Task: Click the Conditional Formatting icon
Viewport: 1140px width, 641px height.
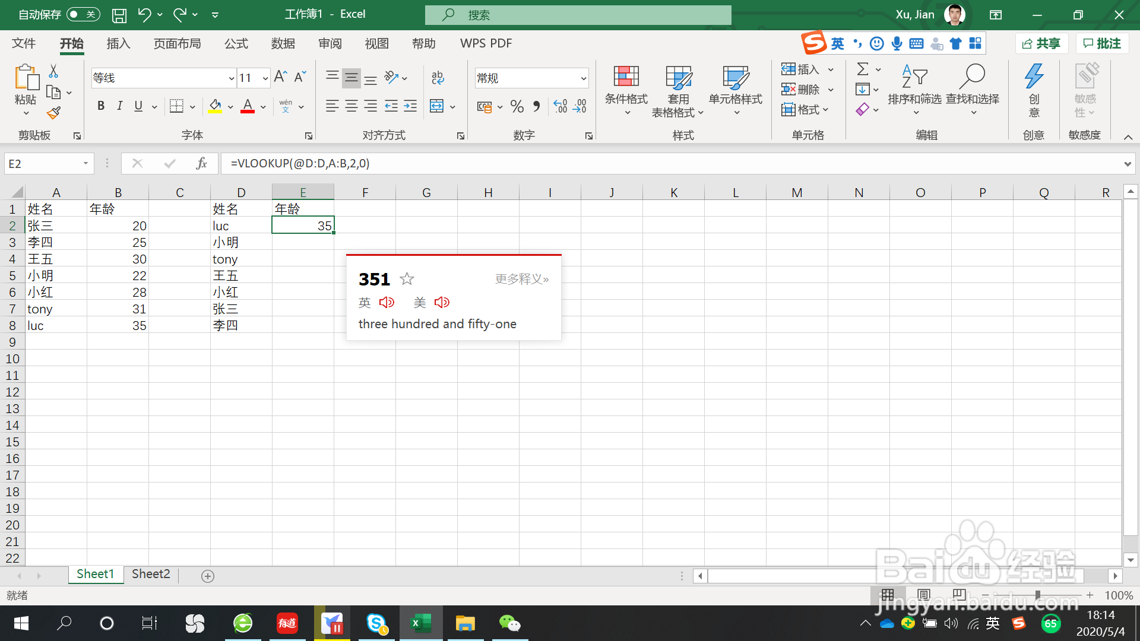Action: 626,77
